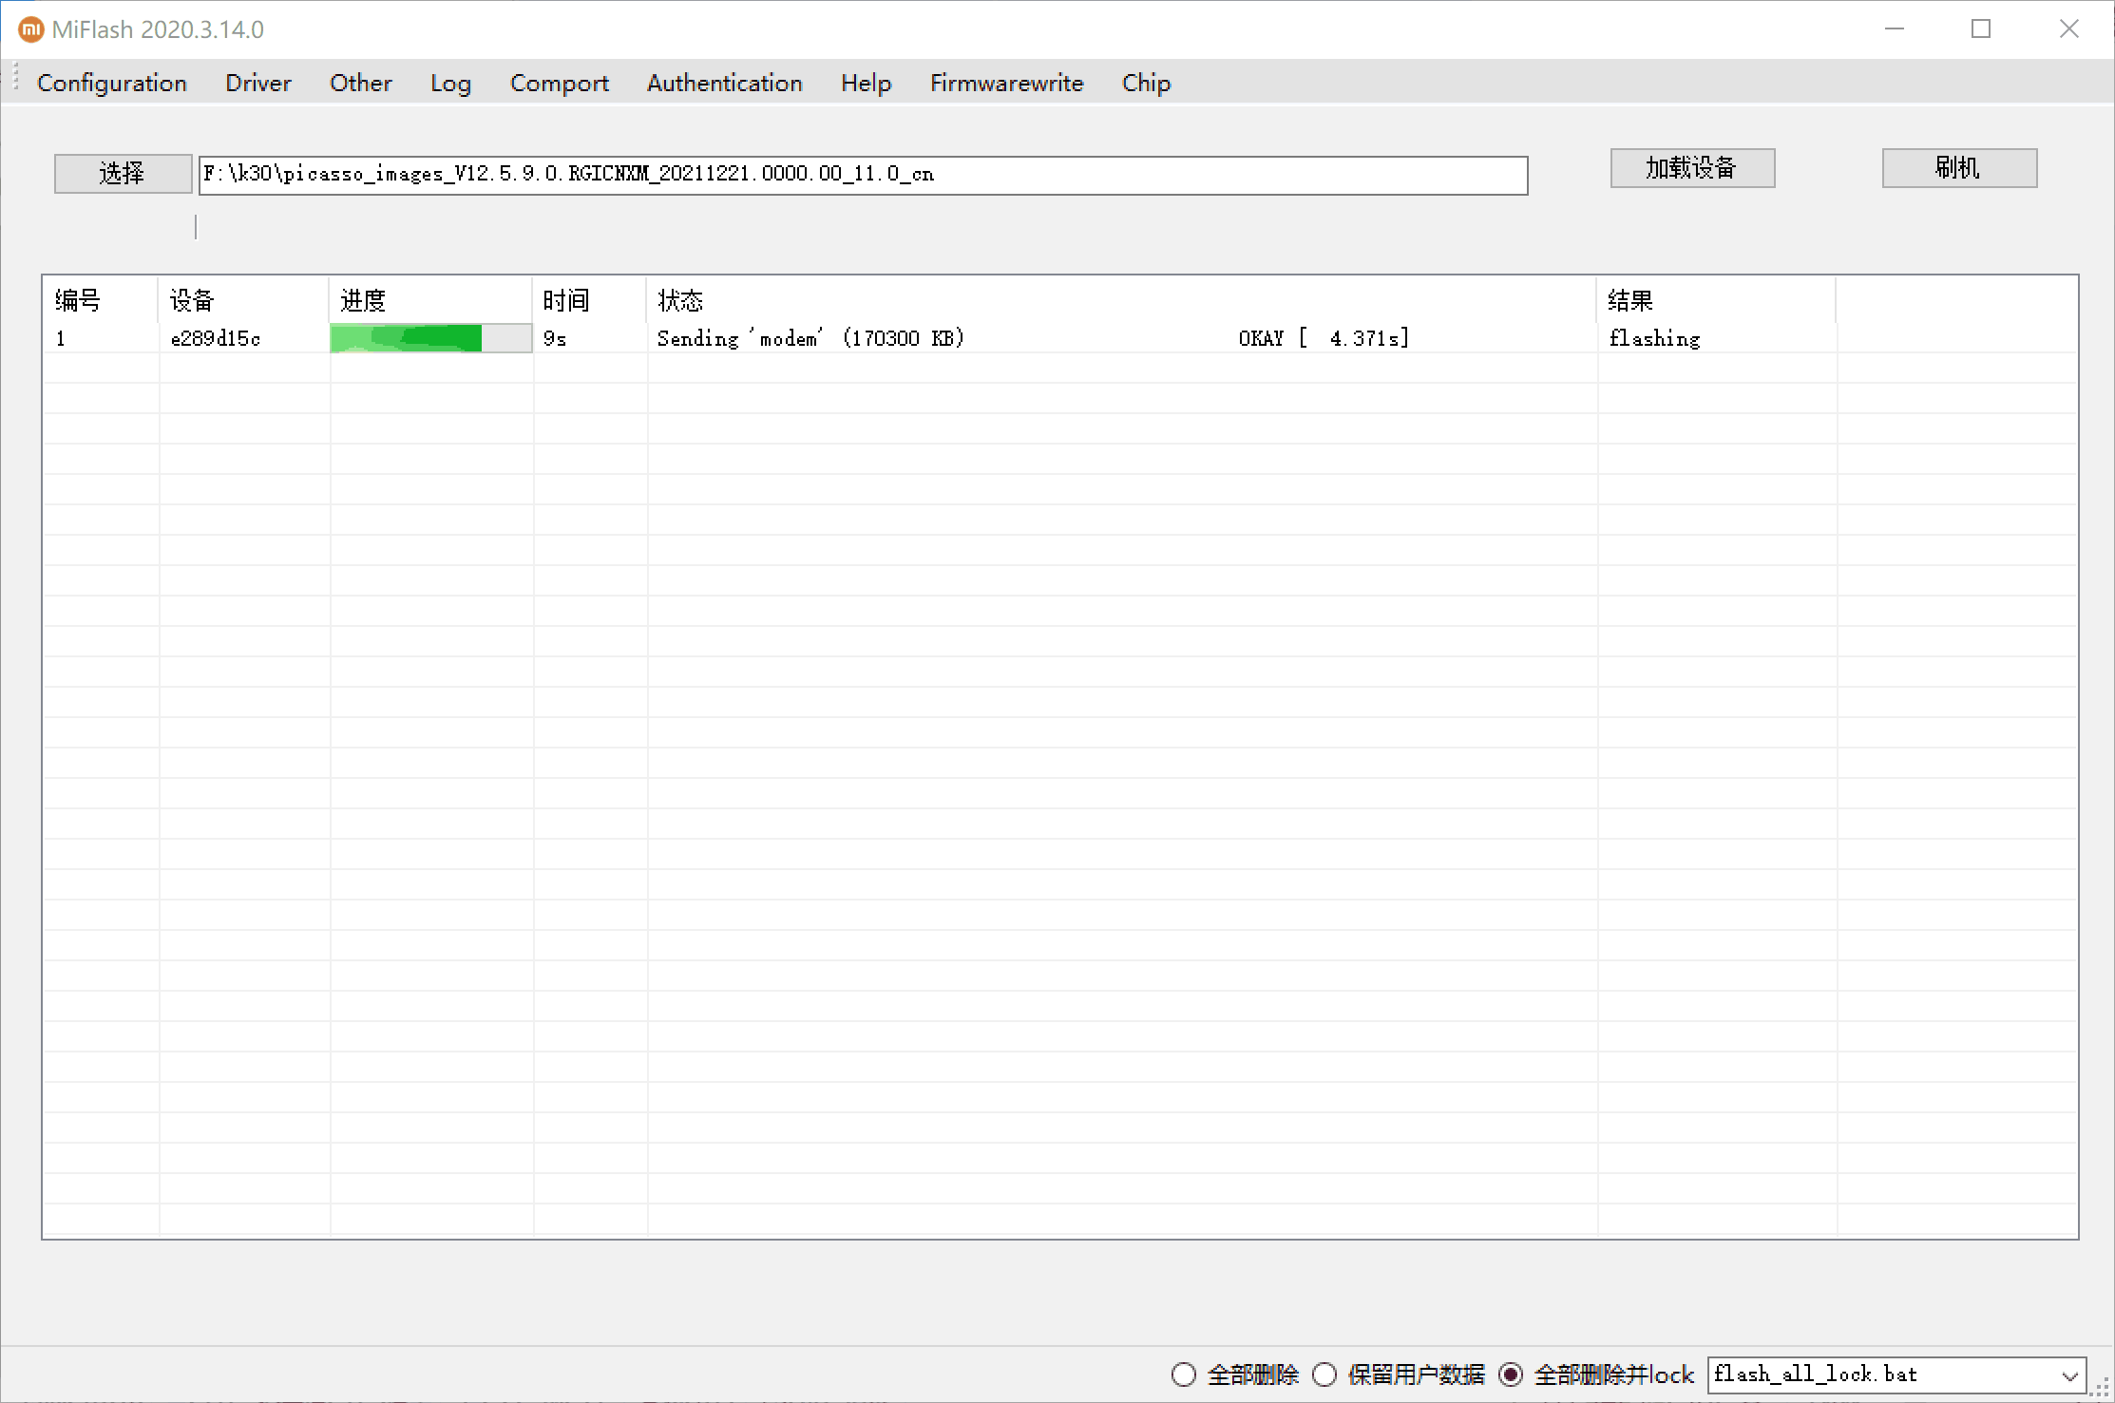Open the Firmwarewrite menu
The image size is (2115, 1403).
[x=1006, y=83]
